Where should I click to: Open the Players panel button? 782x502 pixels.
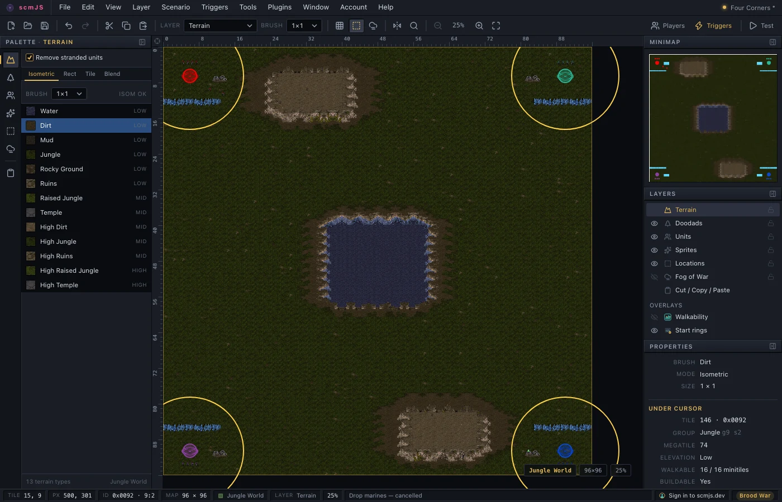[x=667, y=26]
